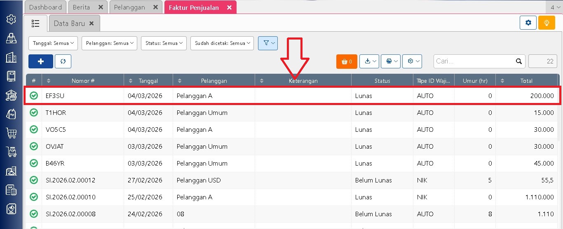The width and height of the screenshot is (563, 229).
Task: Click the magnifier search icon
Action: pyautogui.click(x=519, y=61)
